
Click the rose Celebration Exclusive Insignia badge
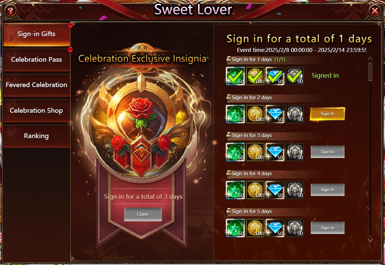142,125
